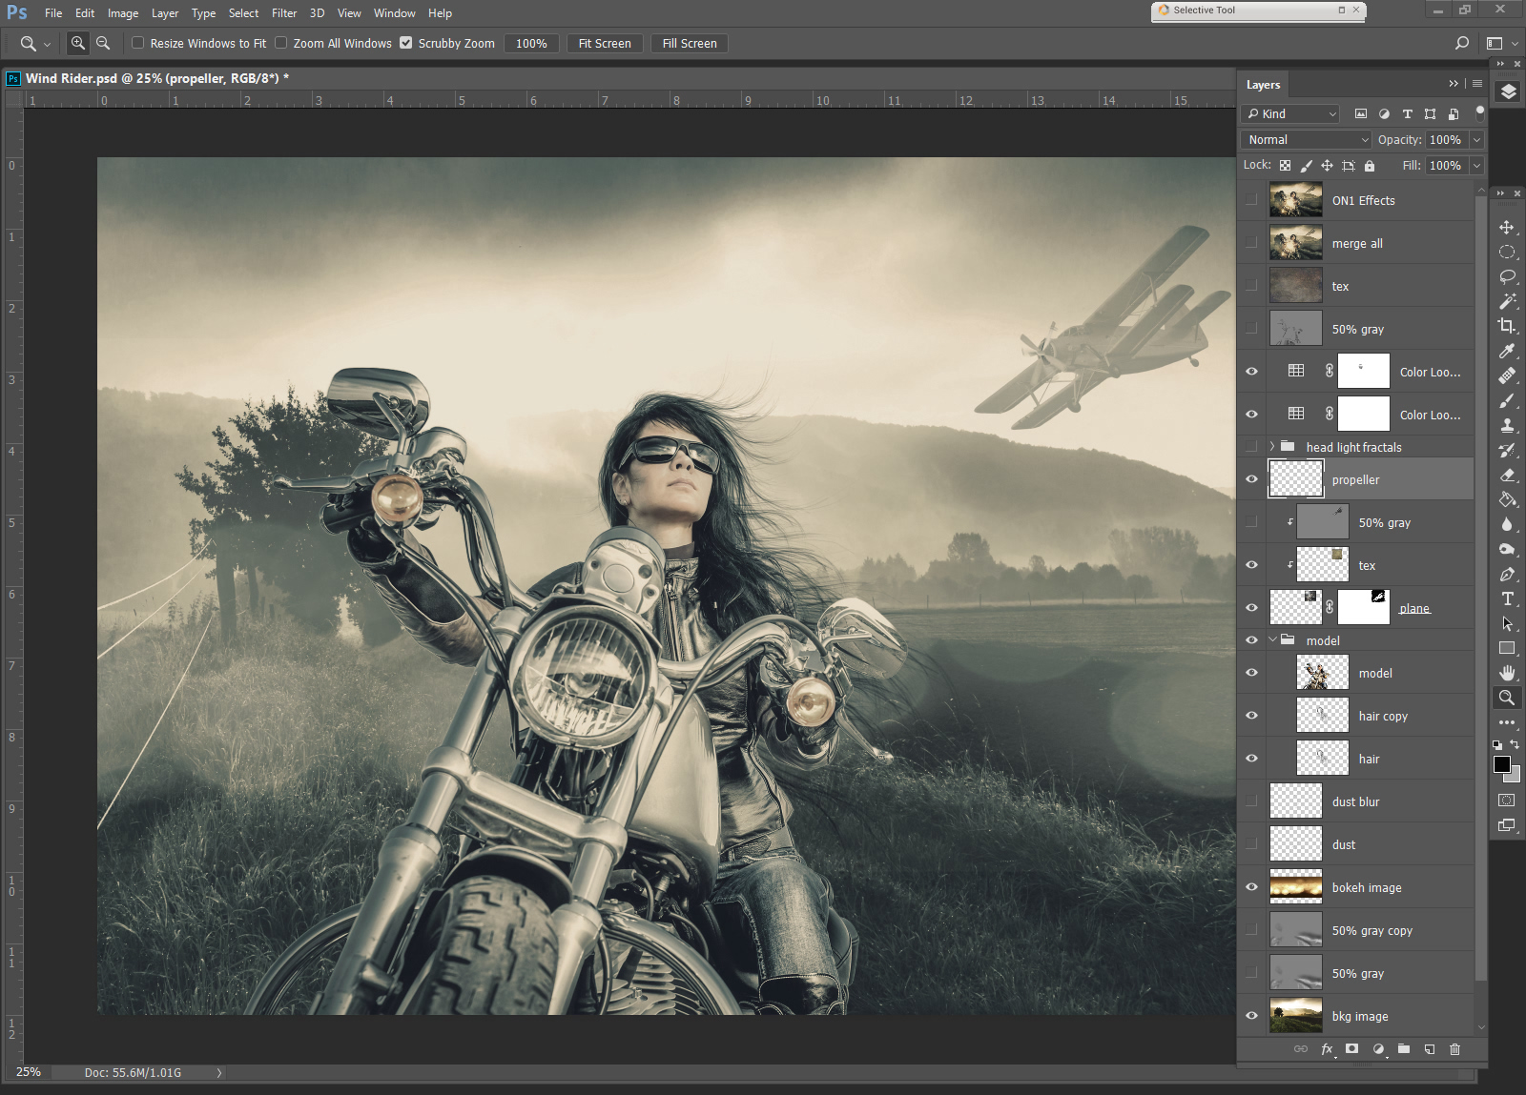Pick the Clone Stamp tool
1526x1095 pixels.
pyautogui.click(x=1507, y=425)
